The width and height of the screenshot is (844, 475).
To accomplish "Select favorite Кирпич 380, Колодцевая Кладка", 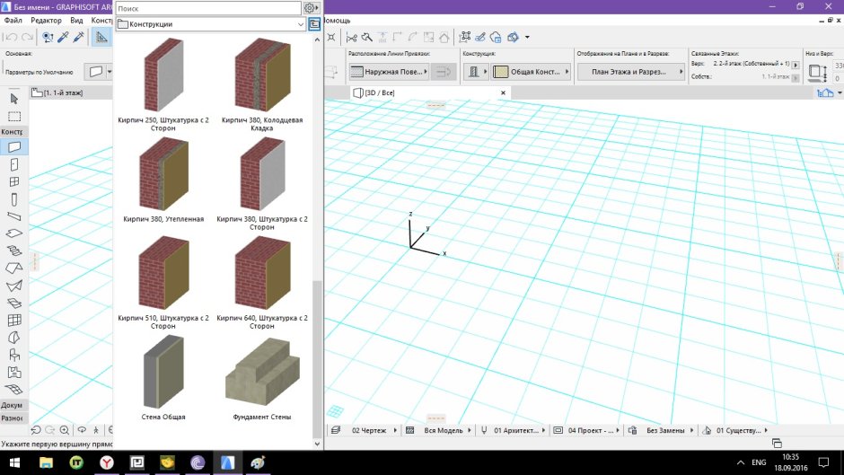I will click(262, 85).
